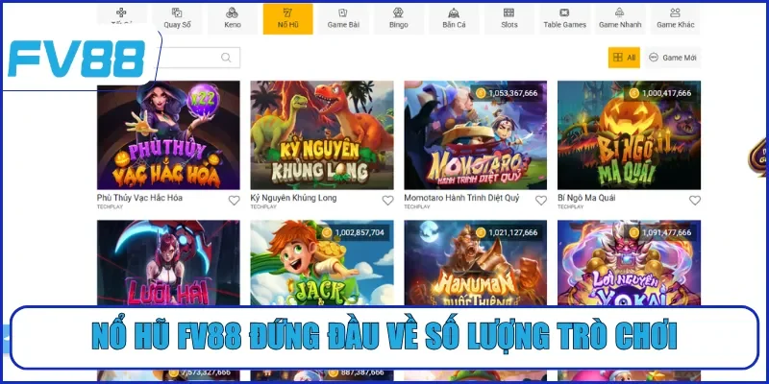
Task: Click the 1,053,367,666 jackpot amount
Action: (513, 93)
